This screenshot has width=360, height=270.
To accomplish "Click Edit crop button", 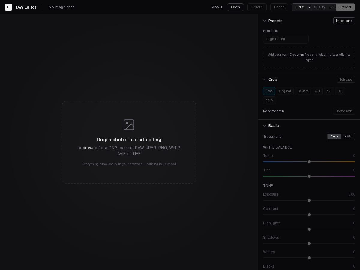I will (x=346, y=79).
